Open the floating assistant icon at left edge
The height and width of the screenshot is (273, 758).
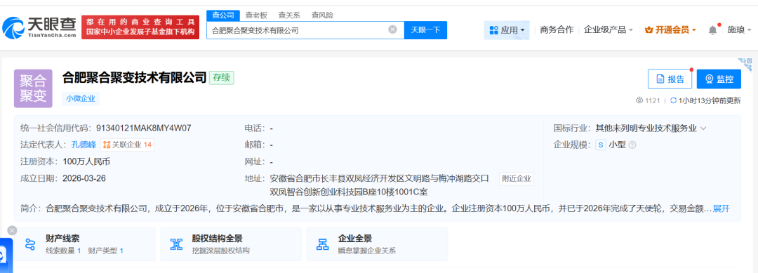4,255
